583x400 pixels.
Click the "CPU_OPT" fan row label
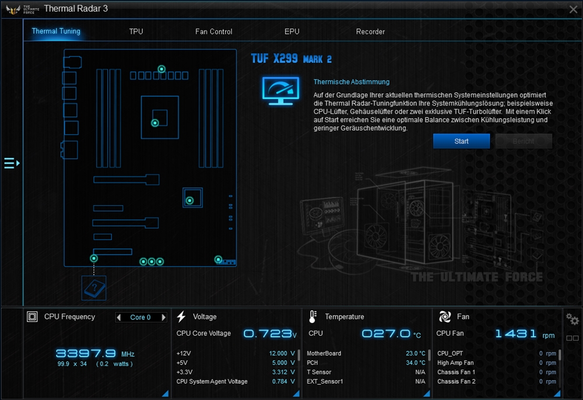[450, 353]
